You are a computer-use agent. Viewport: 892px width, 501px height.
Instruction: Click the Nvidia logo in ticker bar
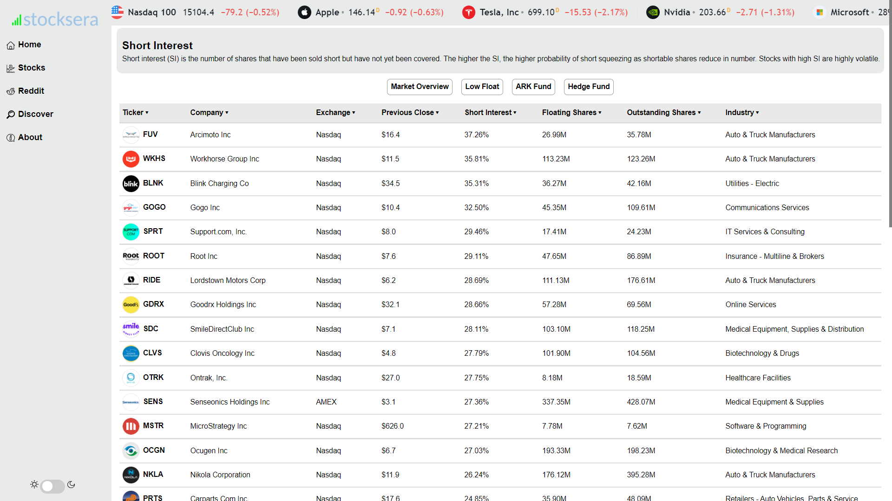click(x=653, y=13)
